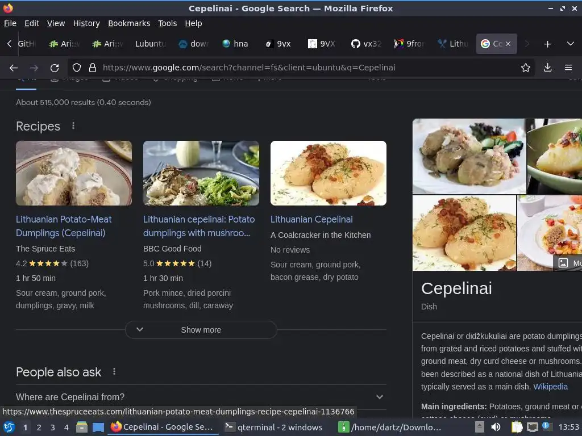
Task: Switch to the 9front tab
Action: pyautogui.click(x=409, y=44)
